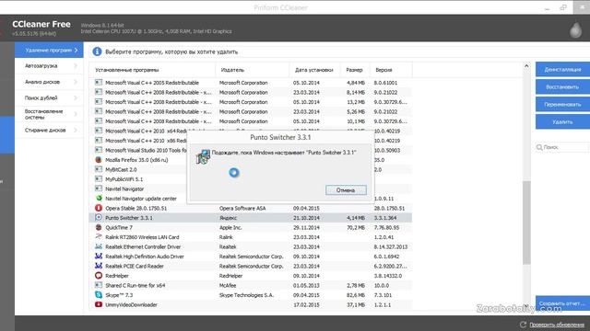Click the Shared C Run-time for x64 icon
Screen dimensions: 590x331
click(x=99, y=285)
